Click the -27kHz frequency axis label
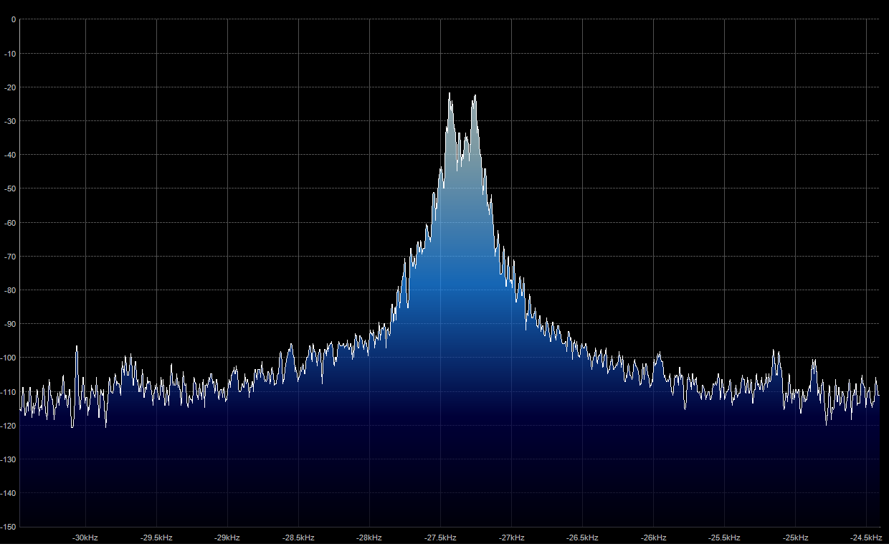 point(512,538)
